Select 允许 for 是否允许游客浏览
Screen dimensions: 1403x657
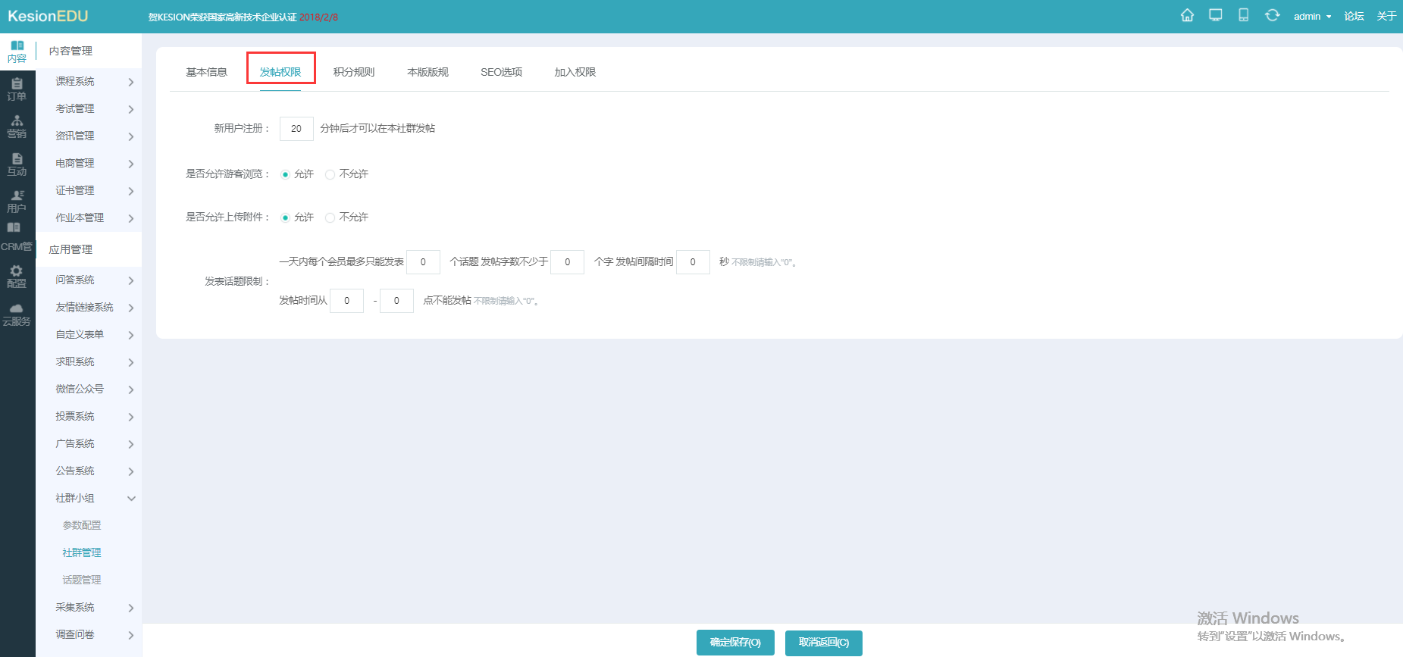pos(286,174)
